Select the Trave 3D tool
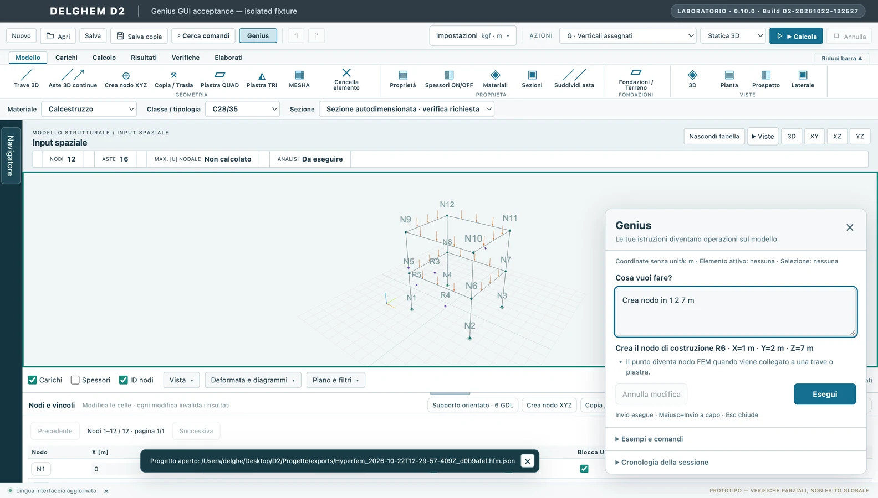Viewport: 878px width, 498px height. tap(26, 79)
